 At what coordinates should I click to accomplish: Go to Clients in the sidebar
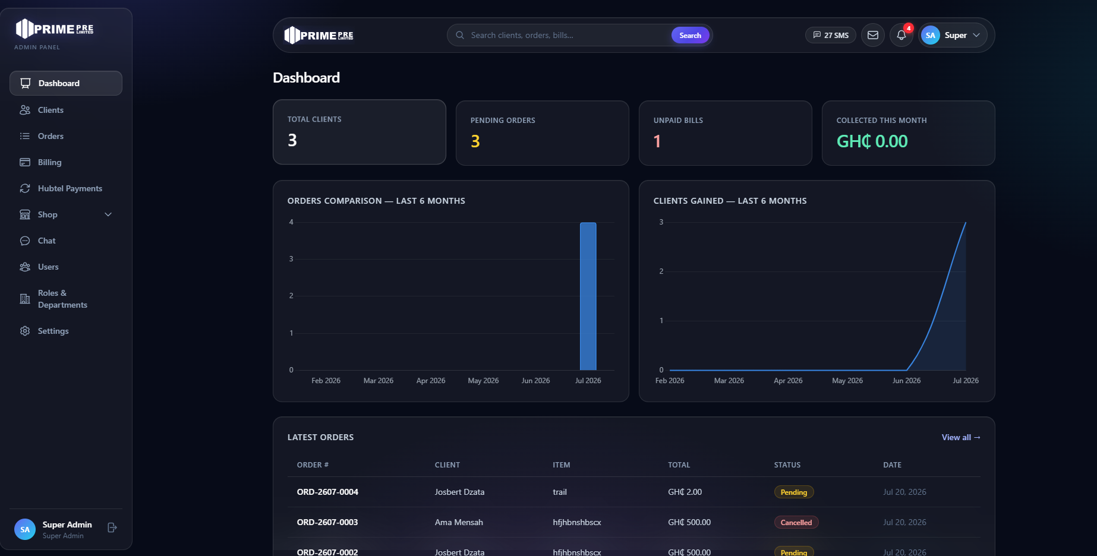coord(66,110)
